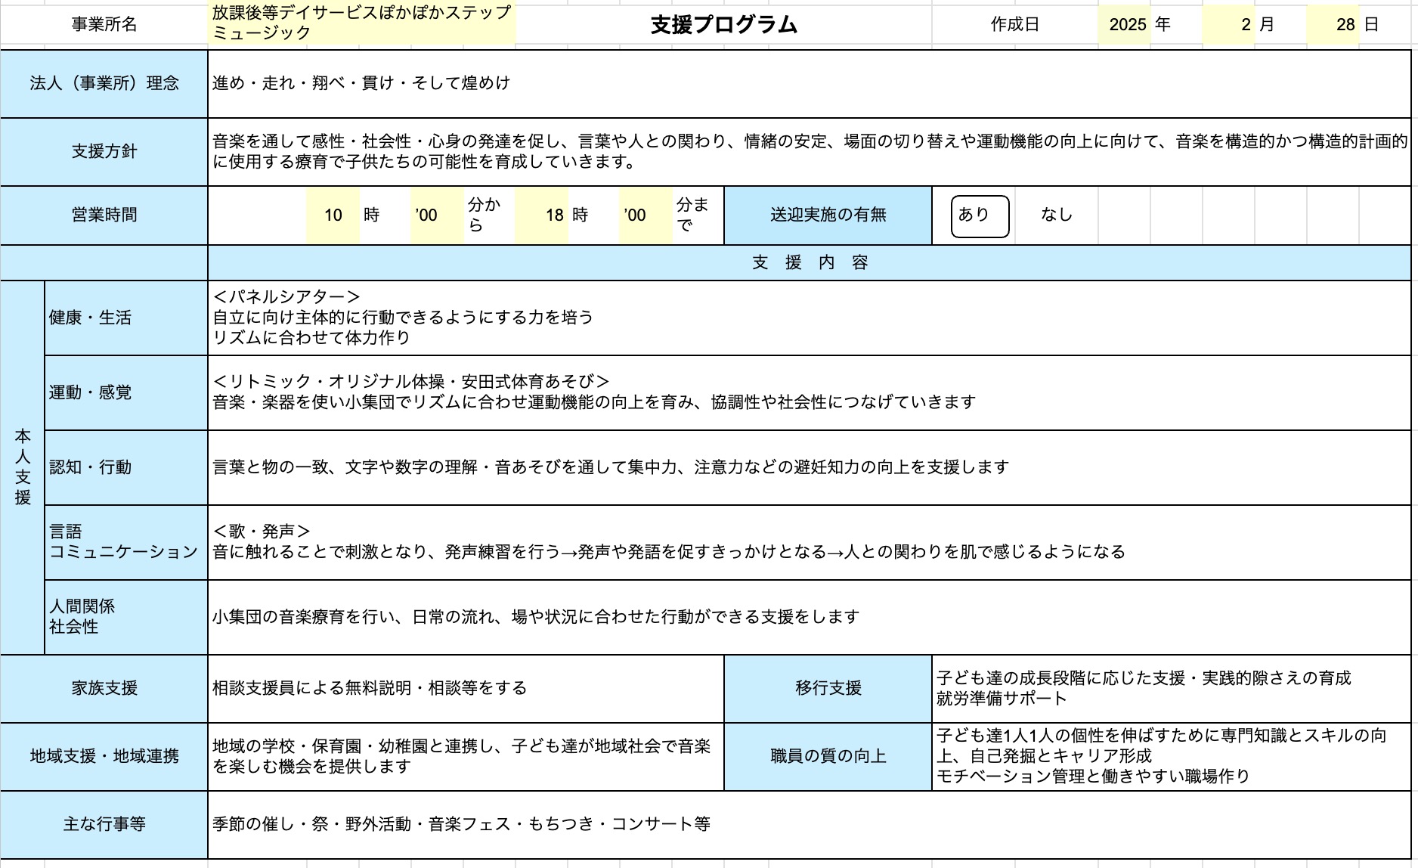Click the 支援プログラム title cell
This screenshot has height=868, width=1418.
pos(723,25)
